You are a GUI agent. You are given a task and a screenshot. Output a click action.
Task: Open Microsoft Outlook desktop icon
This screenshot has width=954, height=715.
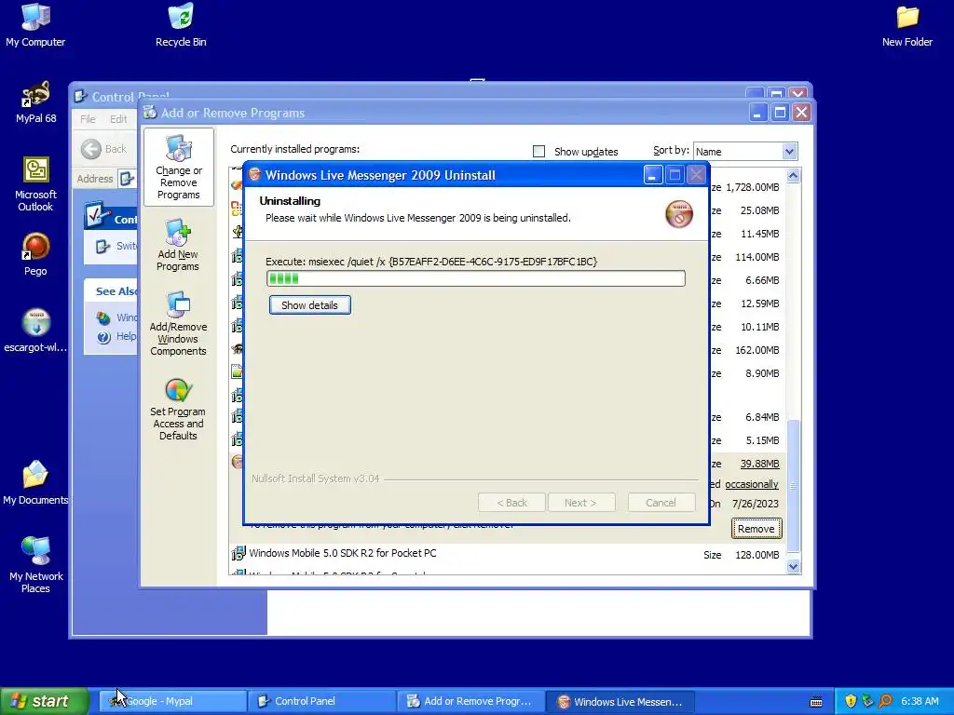click(35, 183)
